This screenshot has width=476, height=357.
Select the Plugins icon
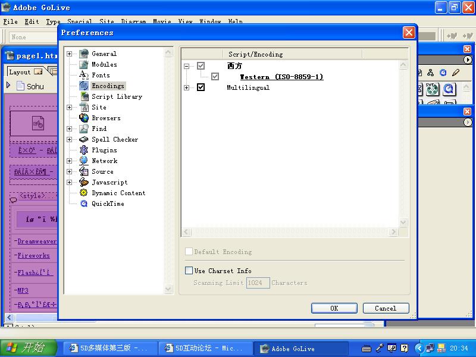[84, 150]
